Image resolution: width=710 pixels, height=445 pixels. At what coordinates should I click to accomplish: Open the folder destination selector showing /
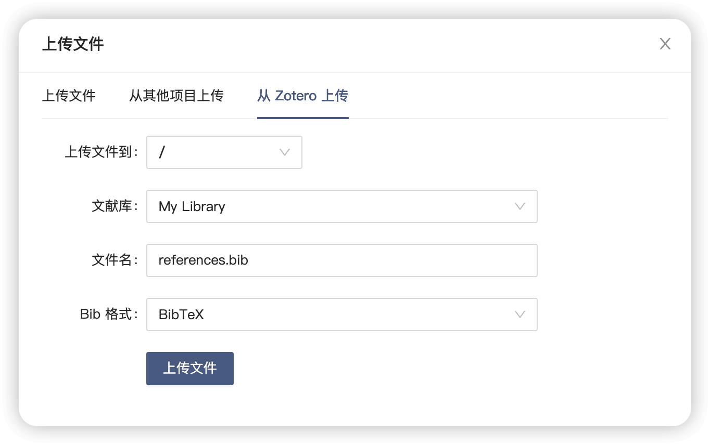[x=224, y=152]
